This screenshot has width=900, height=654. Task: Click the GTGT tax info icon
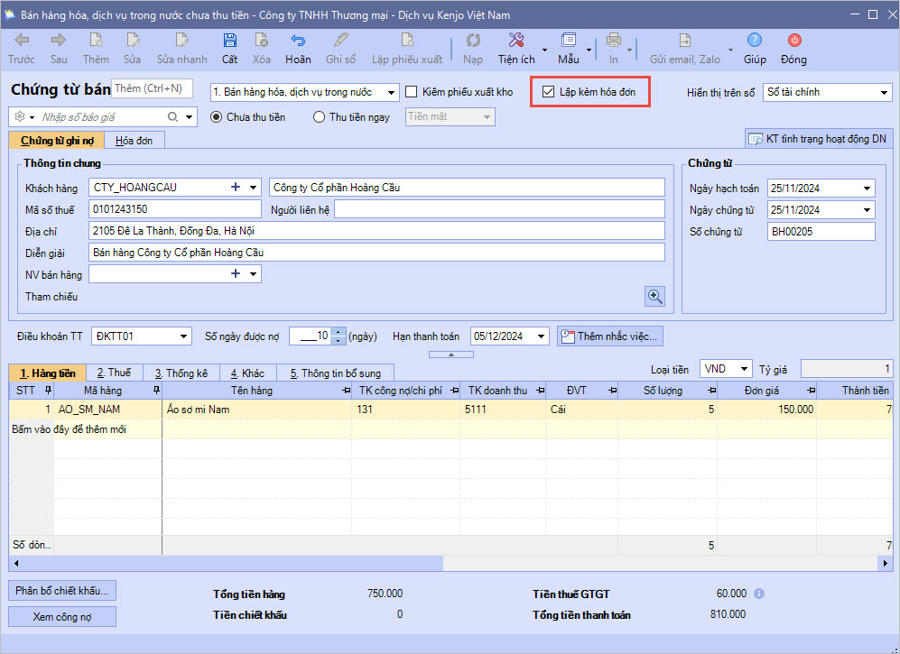tap(759, 594)
